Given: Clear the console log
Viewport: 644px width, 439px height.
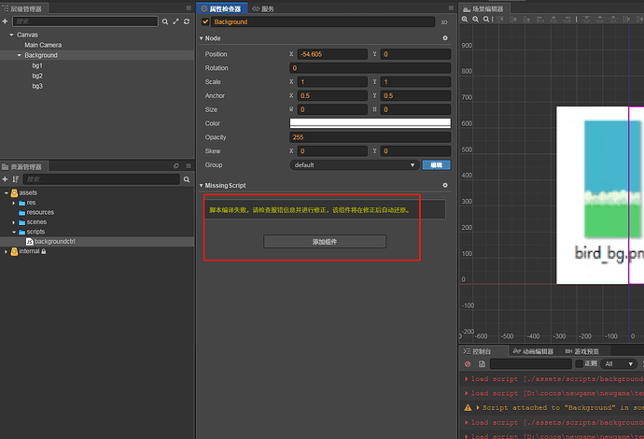Looking at the screenshot, I should (x=468, y=363).
